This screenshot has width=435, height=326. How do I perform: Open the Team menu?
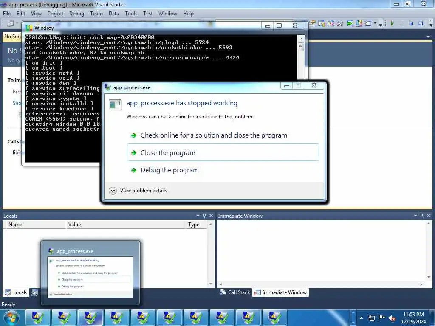96,14
